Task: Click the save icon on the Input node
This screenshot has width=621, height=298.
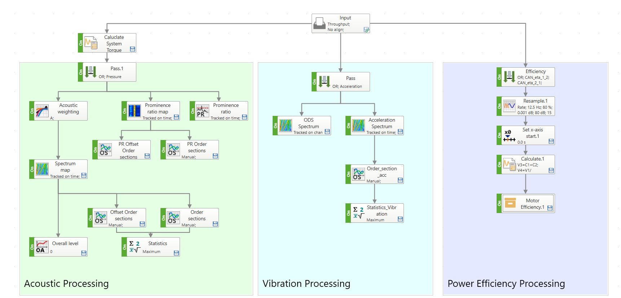Action: (366, 30)
